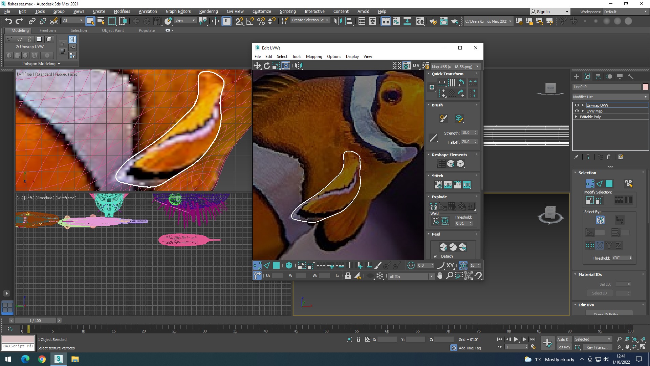Toggle visibility eye of Unwrap UVW modifier
The width and height of the screenshot is (650, 366).
[577, 105]
